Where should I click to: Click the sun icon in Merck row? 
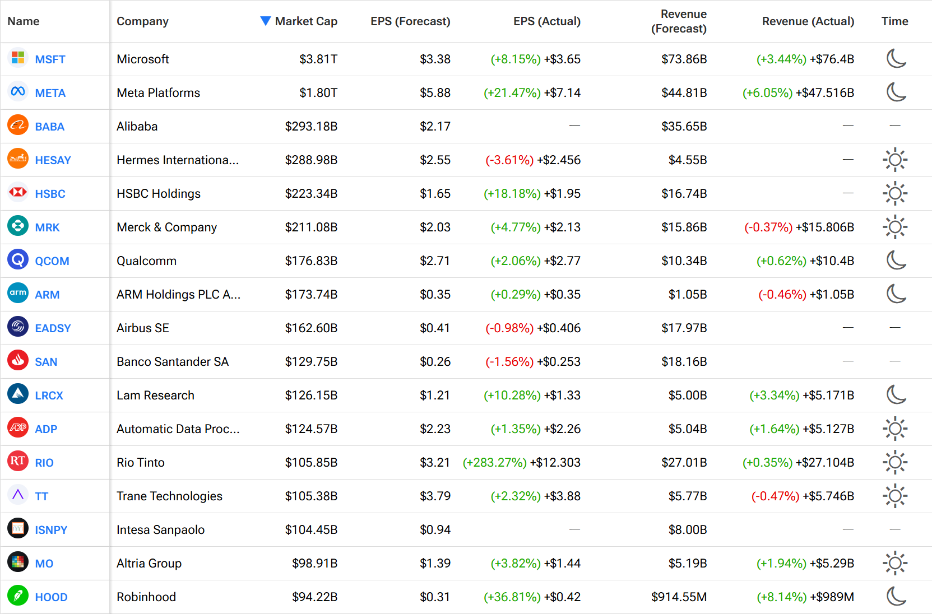click(895, 227)
